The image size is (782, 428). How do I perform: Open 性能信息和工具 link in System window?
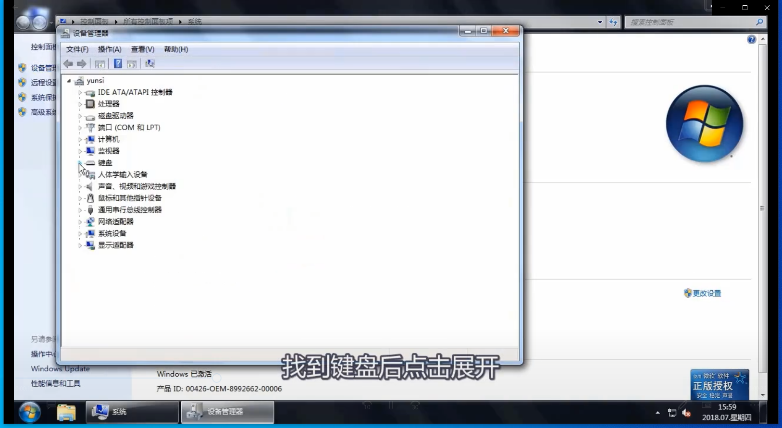pos(56,383)
